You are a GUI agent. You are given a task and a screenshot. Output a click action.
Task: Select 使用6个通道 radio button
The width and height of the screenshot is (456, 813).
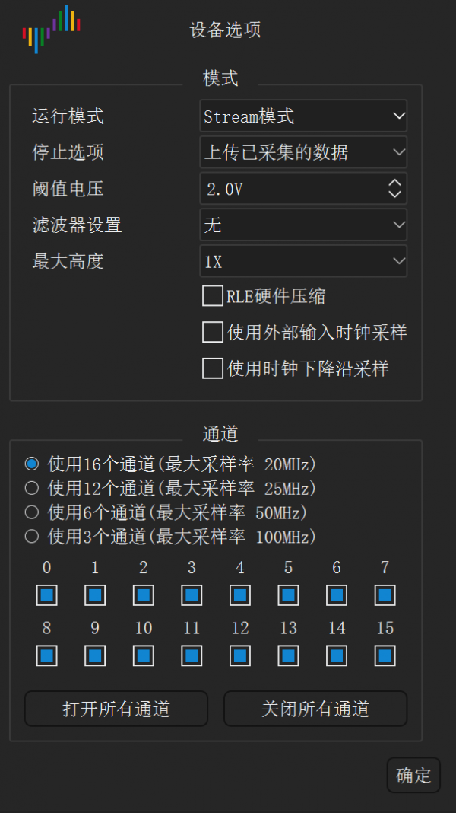pos(31,512)
